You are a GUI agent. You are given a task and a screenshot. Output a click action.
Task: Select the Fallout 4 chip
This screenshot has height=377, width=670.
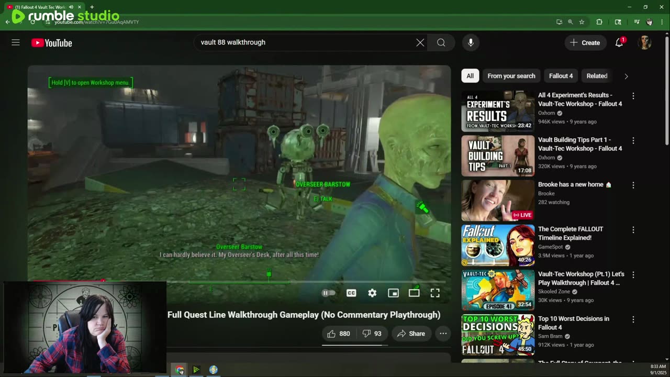click(561, 76)
